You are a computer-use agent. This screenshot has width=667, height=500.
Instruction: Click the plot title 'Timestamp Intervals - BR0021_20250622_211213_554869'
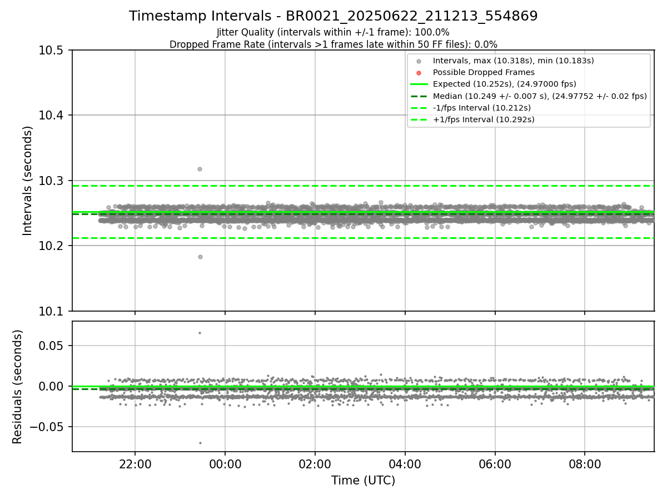point(333,16)
